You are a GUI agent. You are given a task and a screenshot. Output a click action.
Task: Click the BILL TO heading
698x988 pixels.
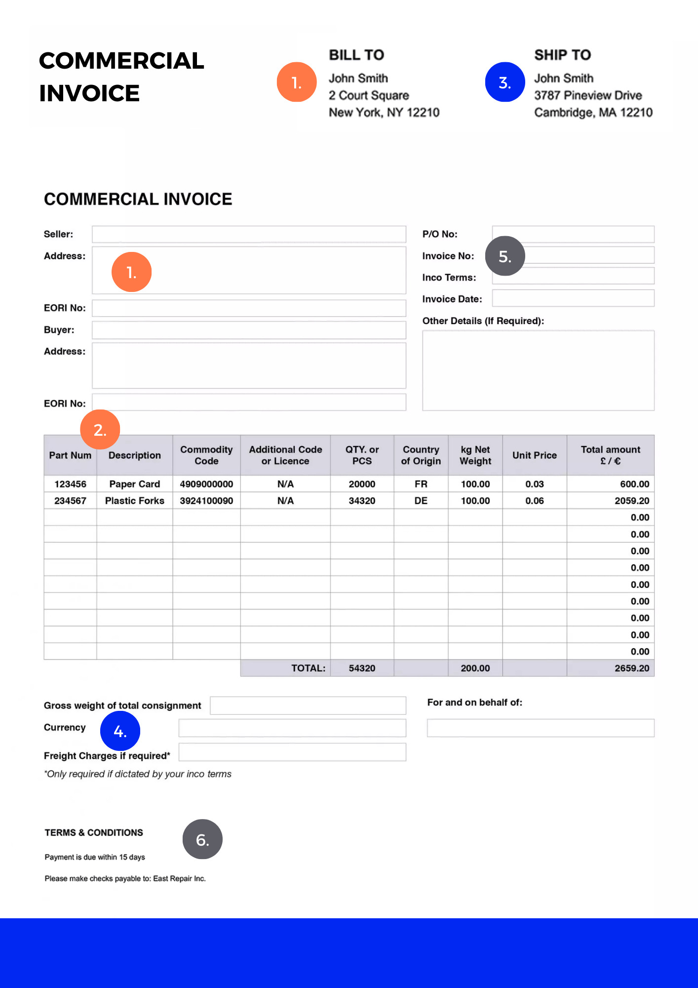pos(356,55)
